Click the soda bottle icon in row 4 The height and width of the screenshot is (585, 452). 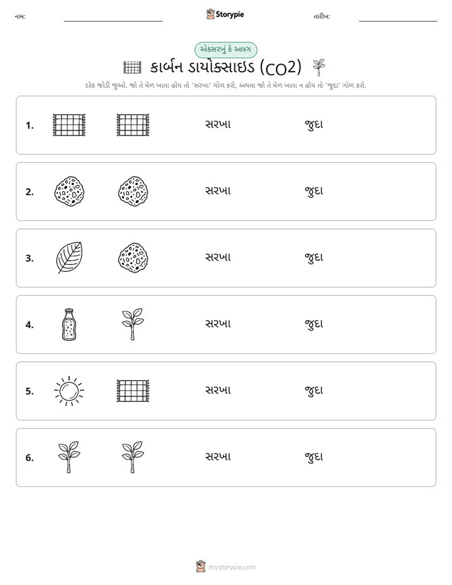click(69, 324)
